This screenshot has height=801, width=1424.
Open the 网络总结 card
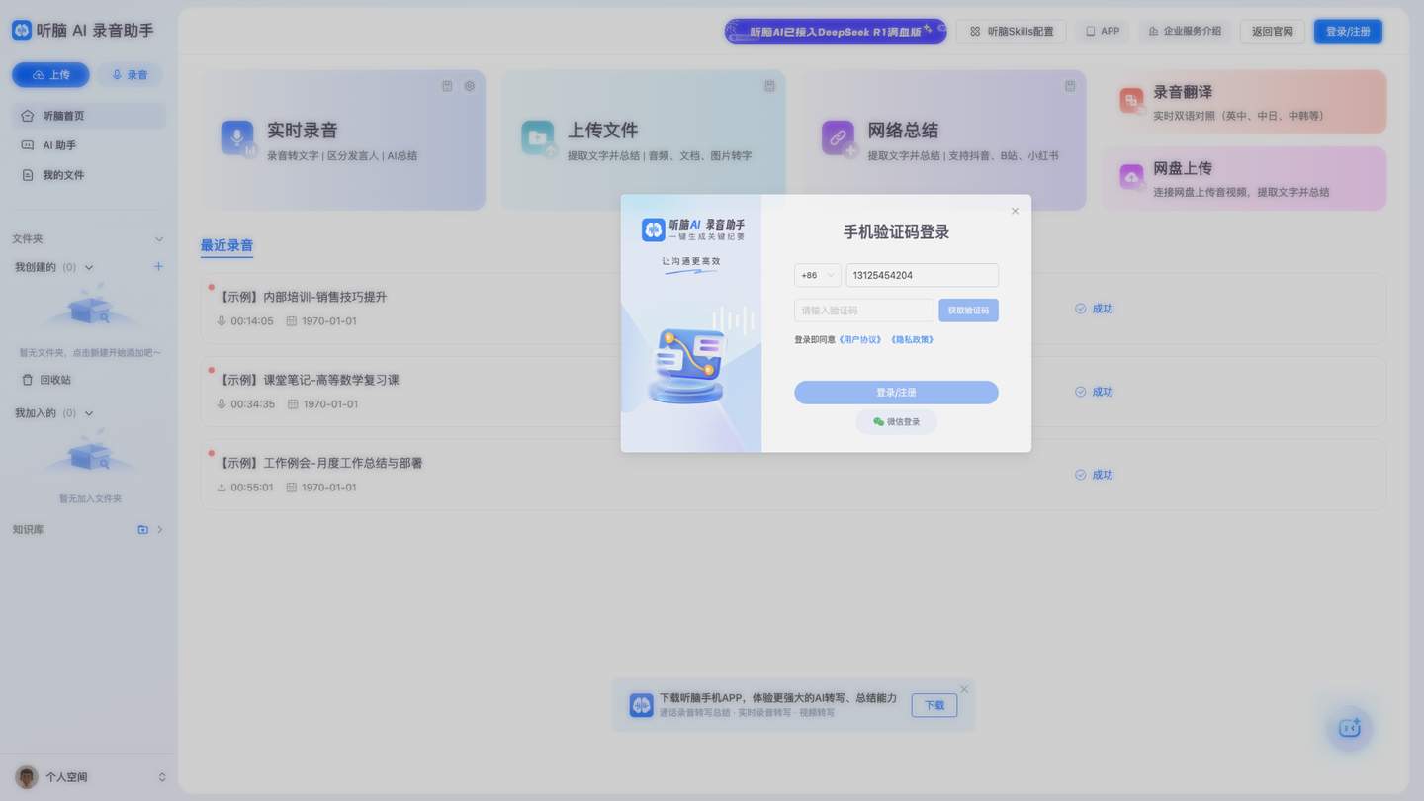(943, 139)
